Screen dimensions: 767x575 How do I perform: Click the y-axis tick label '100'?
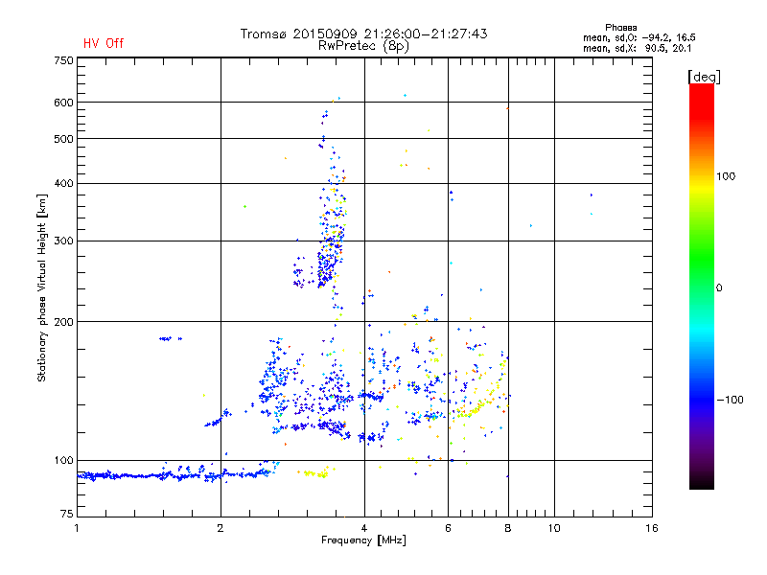[63, 460]
